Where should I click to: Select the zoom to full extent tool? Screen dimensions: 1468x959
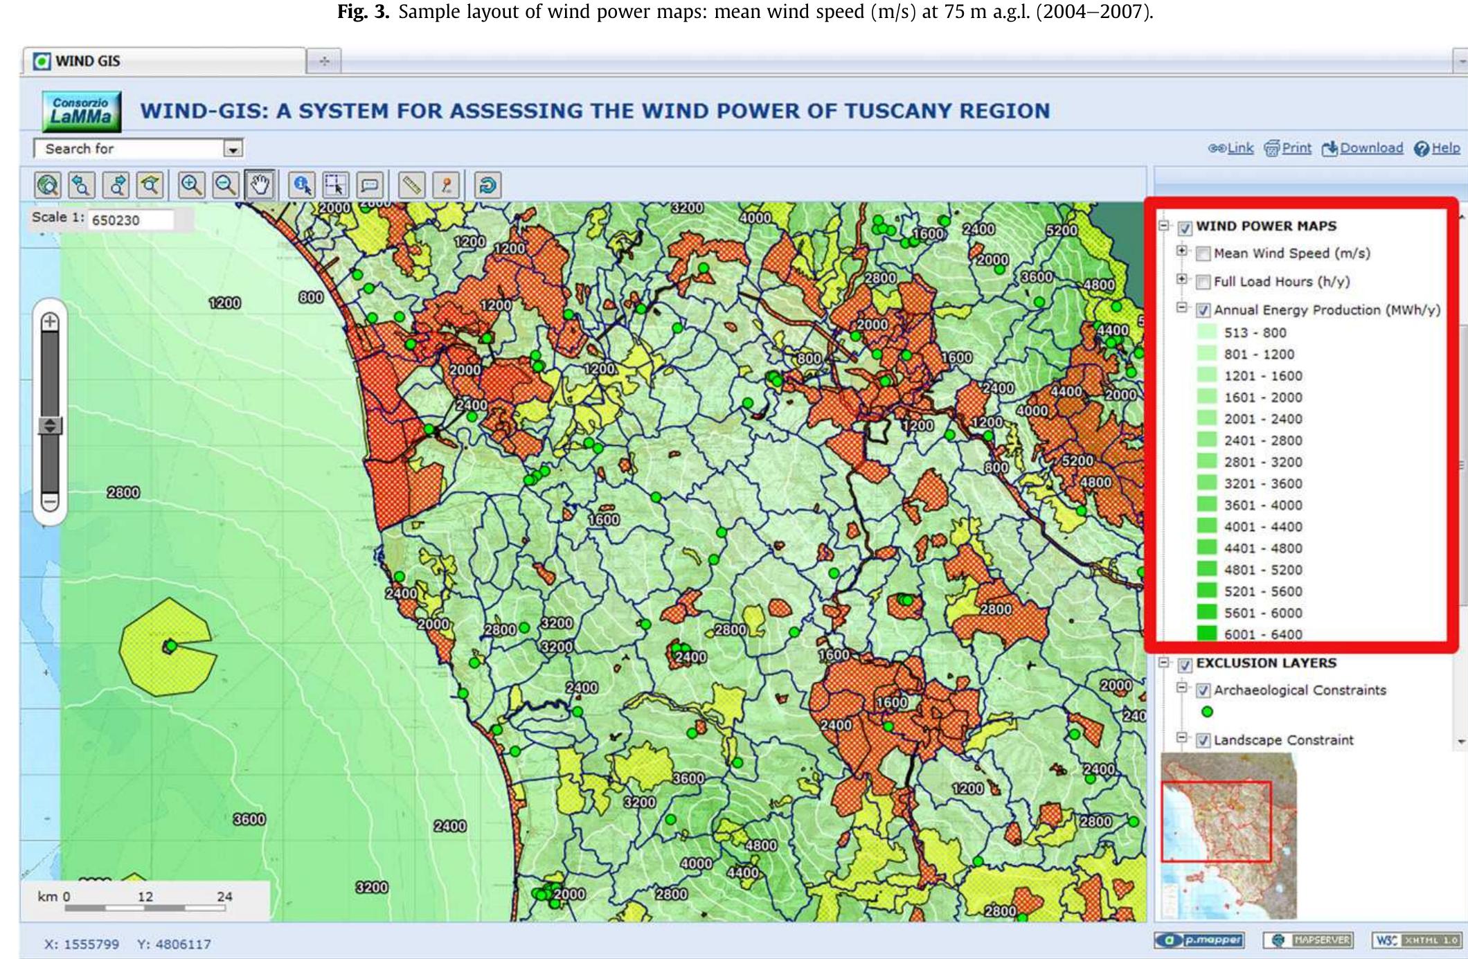pos(47,185)
